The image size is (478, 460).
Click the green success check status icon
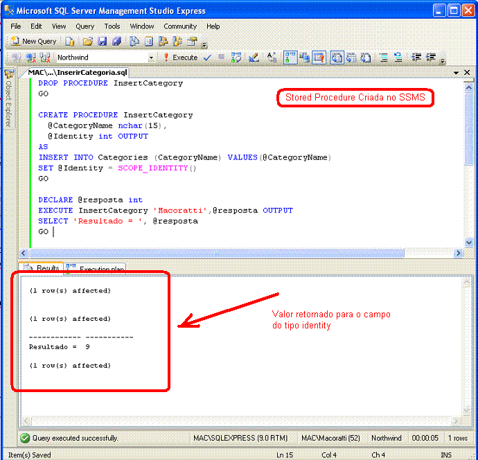coord(25,438)
